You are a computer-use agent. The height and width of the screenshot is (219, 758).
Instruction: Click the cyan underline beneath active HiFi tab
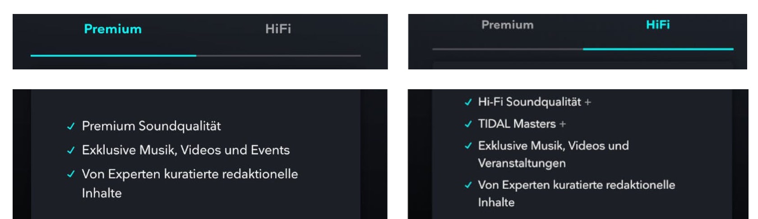point(657,49)
